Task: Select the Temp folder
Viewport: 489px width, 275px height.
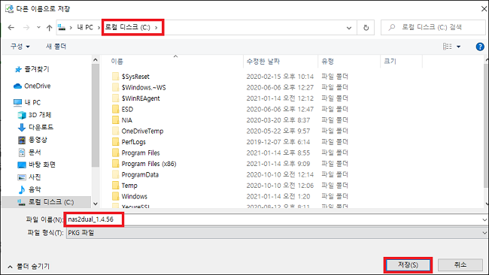Action: (129, 186)
